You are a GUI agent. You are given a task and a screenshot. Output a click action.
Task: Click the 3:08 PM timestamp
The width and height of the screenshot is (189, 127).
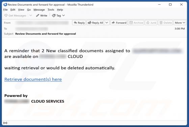180,29
